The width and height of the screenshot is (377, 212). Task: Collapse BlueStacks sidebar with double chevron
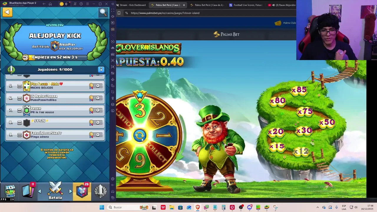[113, 4]
